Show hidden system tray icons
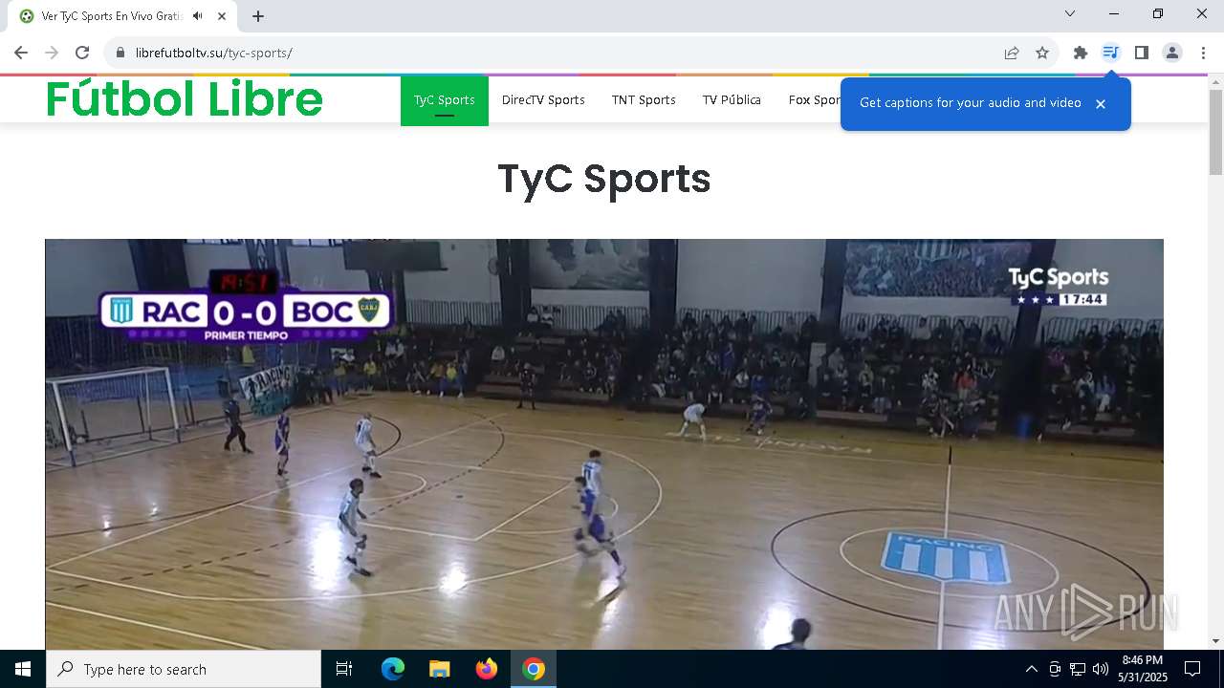This screenshot has height=688, width=1224. point(1031,669)
